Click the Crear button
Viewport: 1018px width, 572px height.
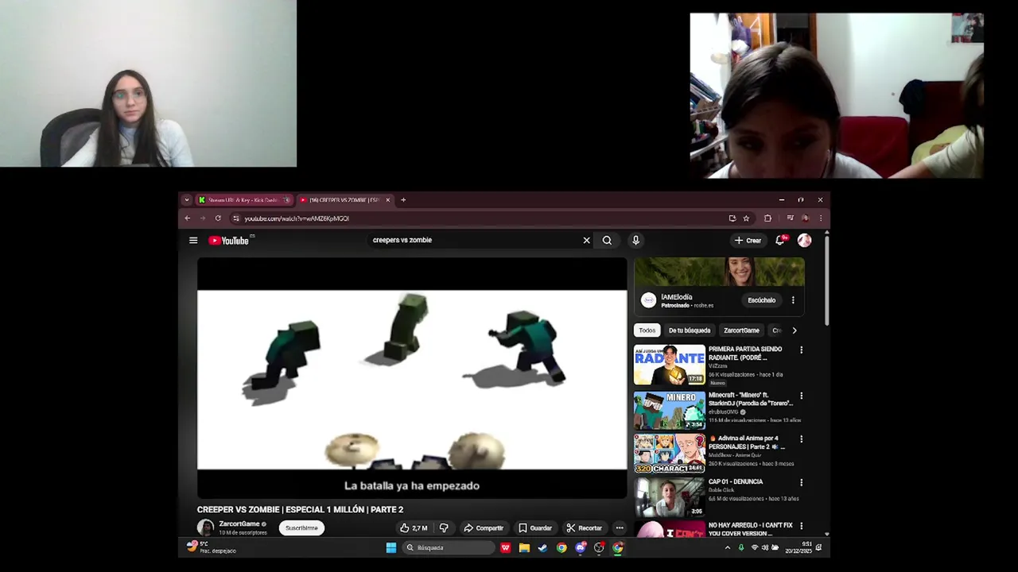(x=748, y=240)
